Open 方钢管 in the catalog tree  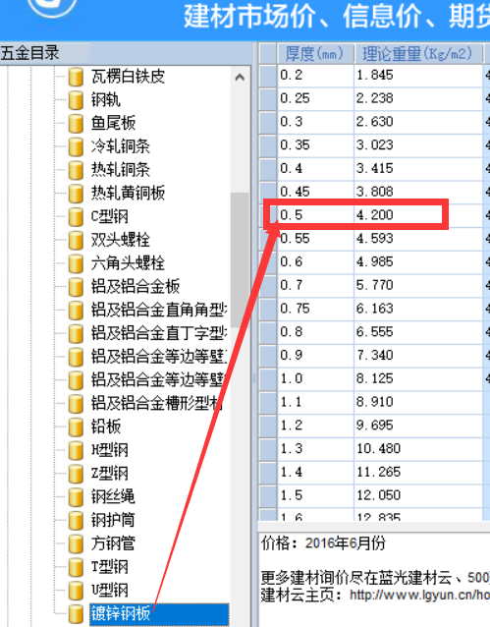click(x=113, y=543)
